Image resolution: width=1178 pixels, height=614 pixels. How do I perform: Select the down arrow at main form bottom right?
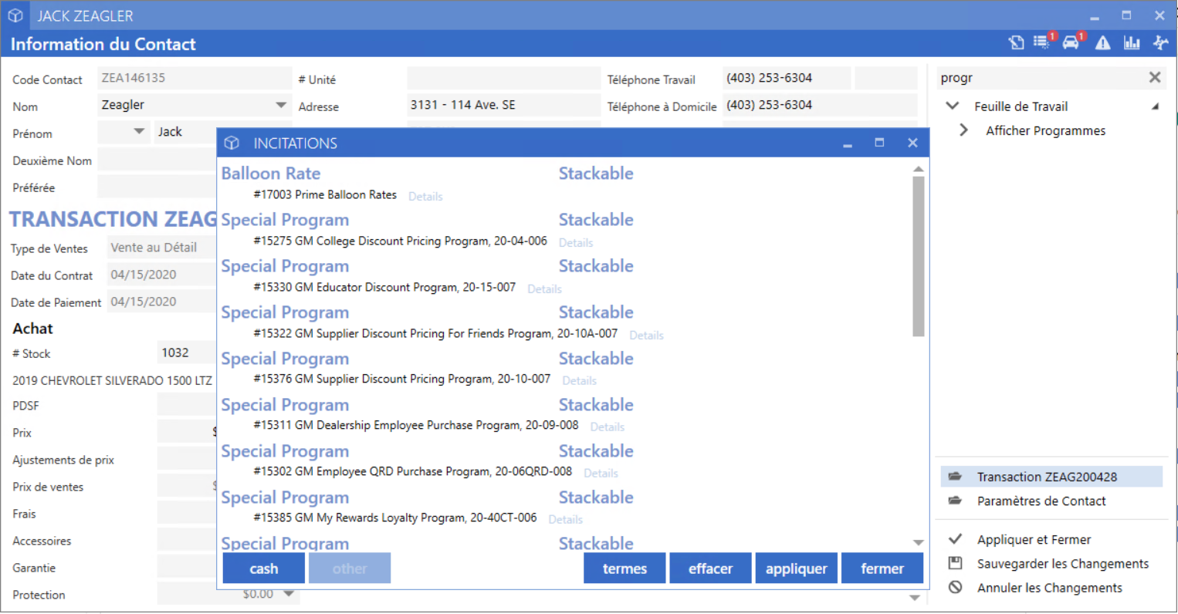(x=915, y=598)
